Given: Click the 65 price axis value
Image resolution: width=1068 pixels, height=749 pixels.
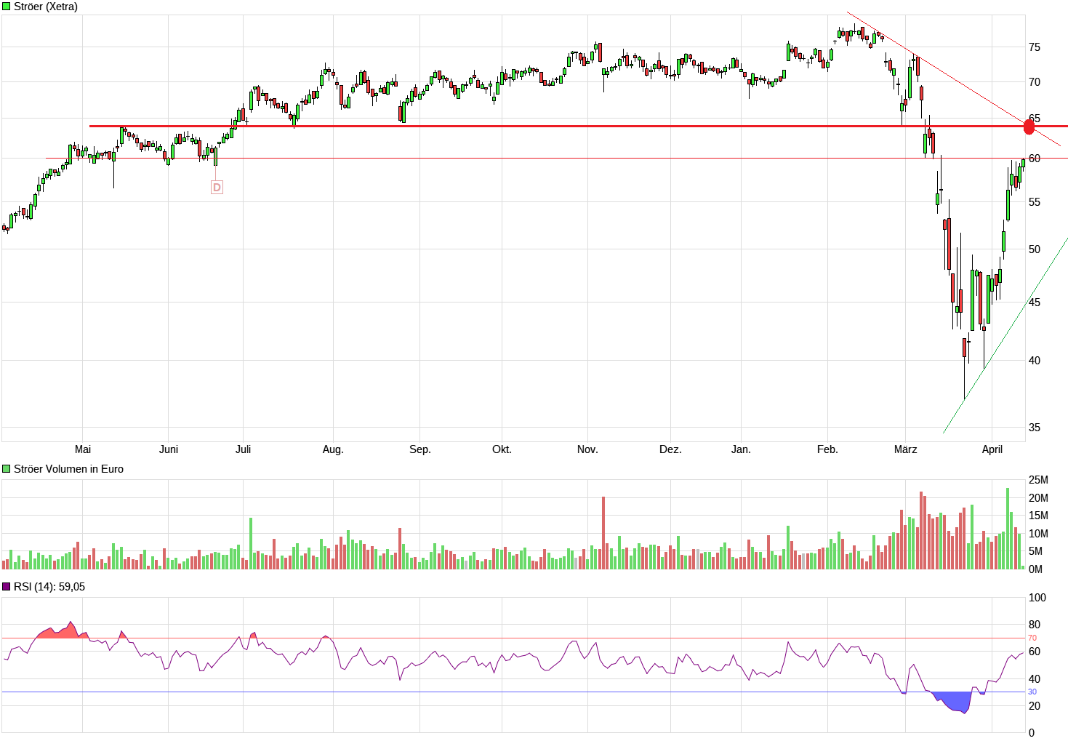Looking at the screenshot, I should coord(1034,119).
